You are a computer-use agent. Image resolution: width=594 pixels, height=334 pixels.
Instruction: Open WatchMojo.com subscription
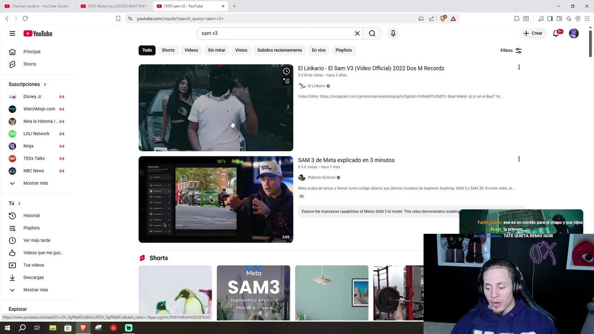pos(36,109)
